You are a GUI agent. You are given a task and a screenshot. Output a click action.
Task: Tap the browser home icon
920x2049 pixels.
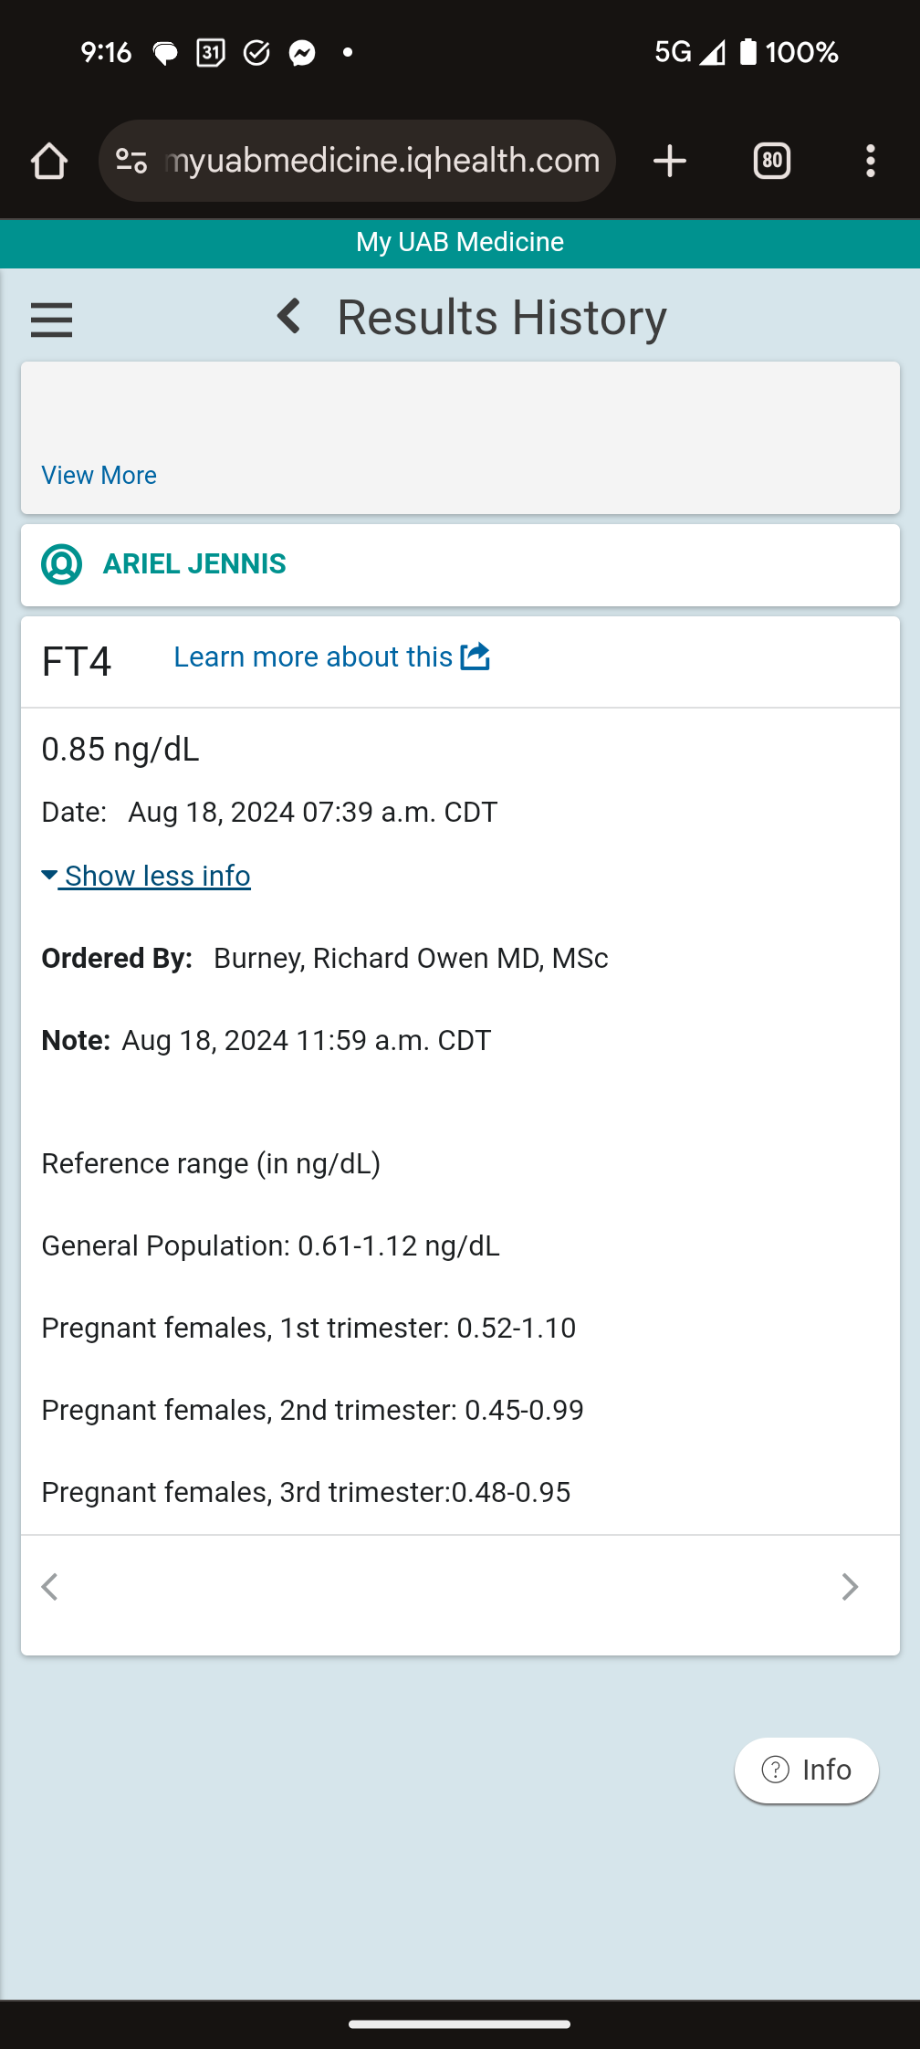[x=49, y=162]
